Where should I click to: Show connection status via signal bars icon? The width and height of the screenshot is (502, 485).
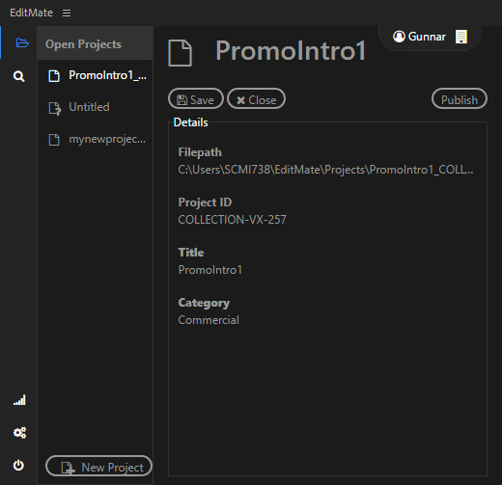[x=19, y=400]
